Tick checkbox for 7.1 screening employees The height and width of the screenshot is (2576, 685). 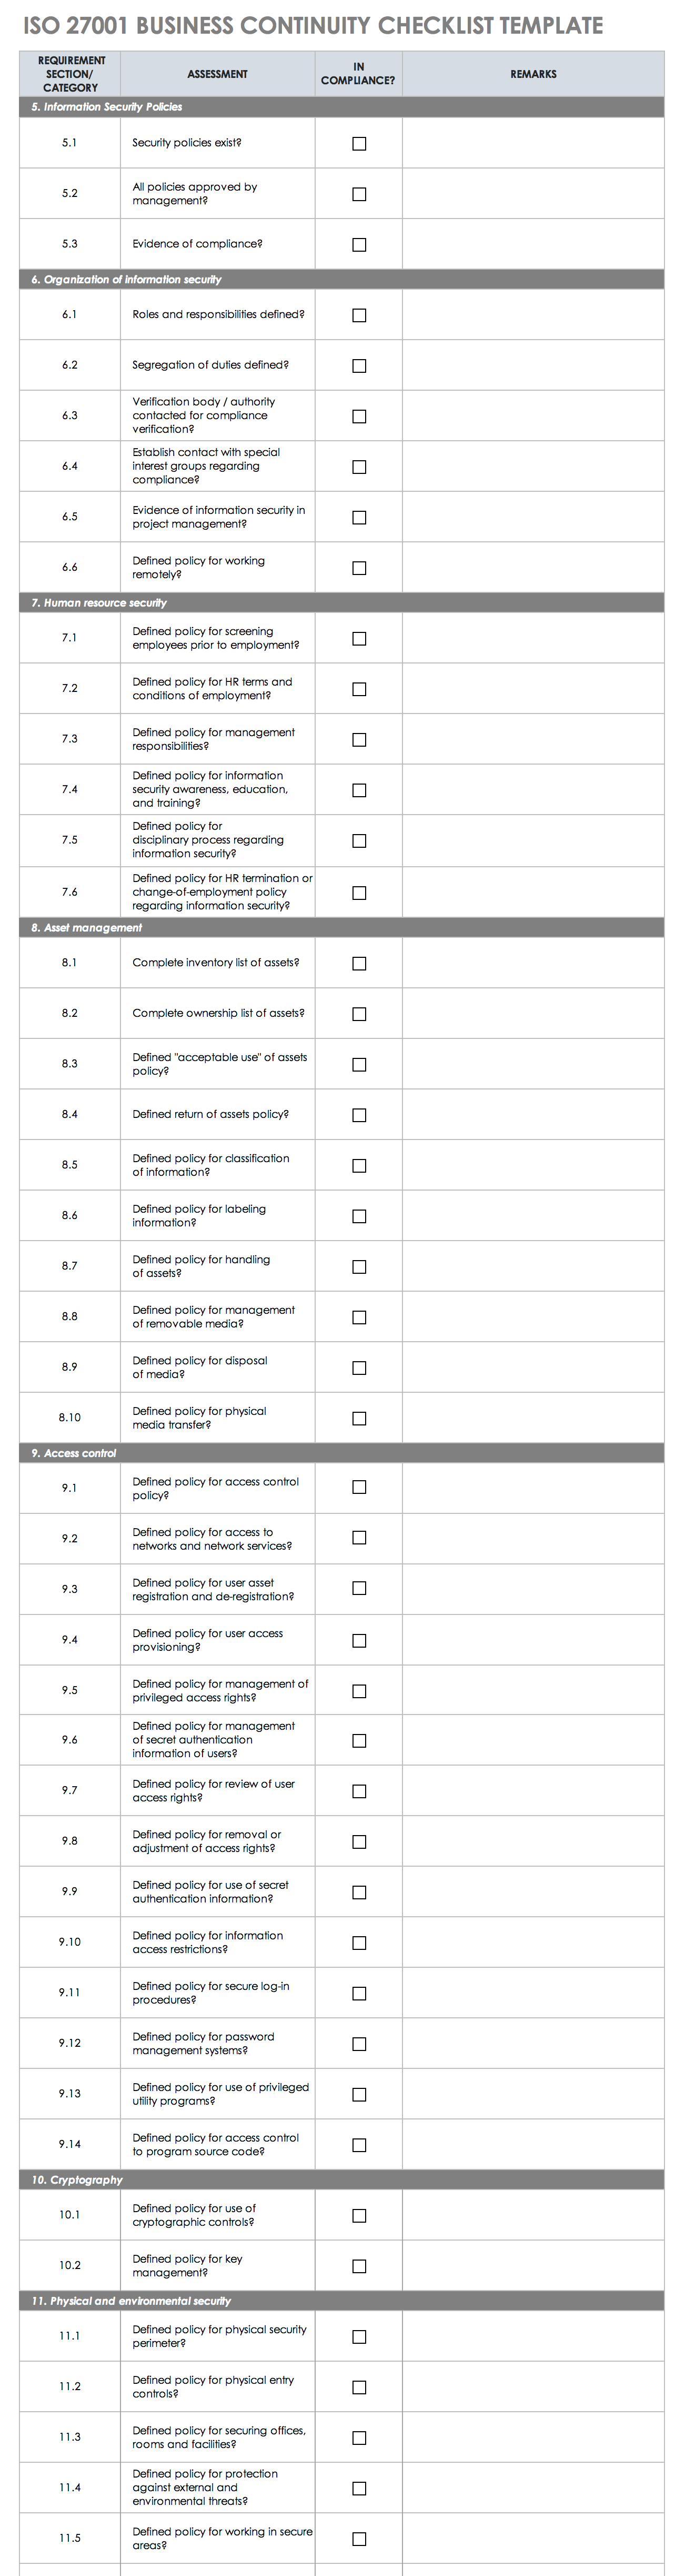(358, 639)
